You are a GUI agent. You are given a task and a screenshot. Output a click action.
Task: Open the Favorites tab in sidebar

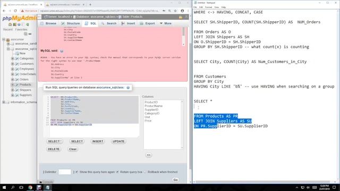tap(21, 30)
